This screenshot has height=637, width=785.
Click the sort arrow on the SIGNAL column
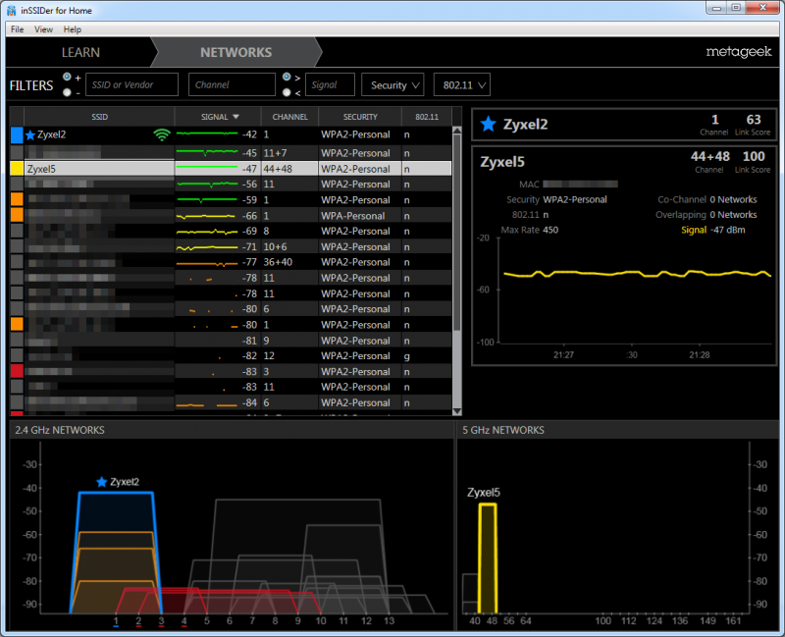pyautogui.click(x=235, y=117)
